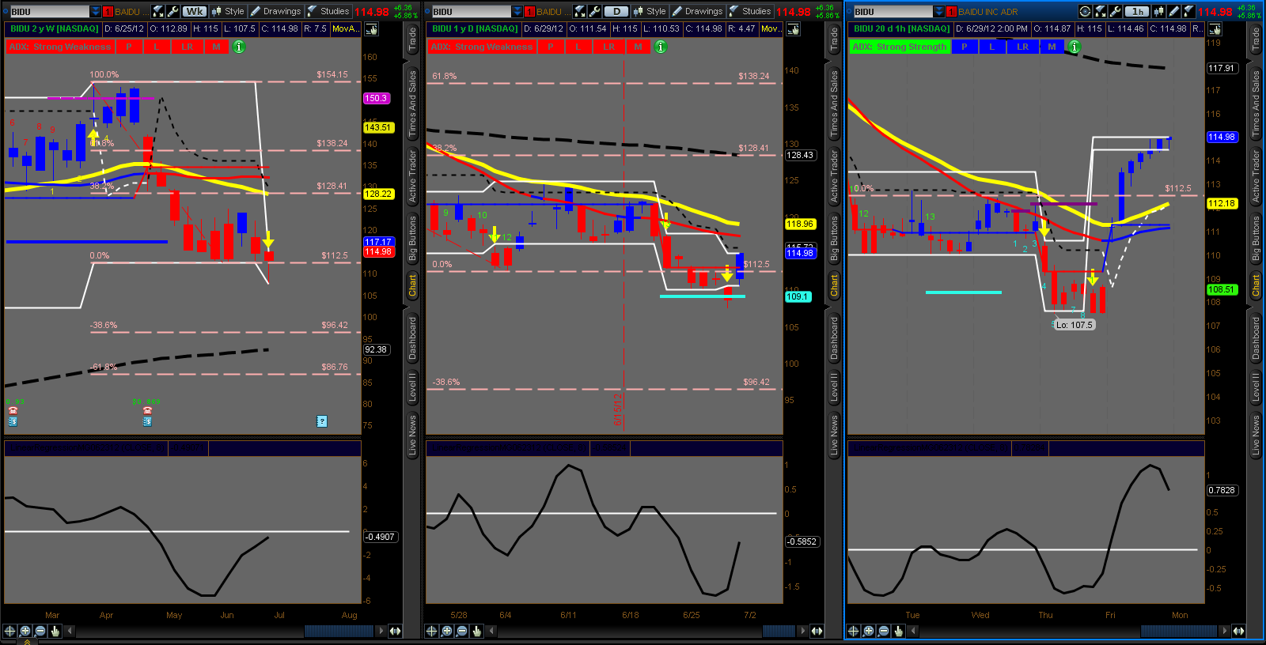
Task: Toggle pan hand tool on weekly chart
Action: click(x=55, y=631)
